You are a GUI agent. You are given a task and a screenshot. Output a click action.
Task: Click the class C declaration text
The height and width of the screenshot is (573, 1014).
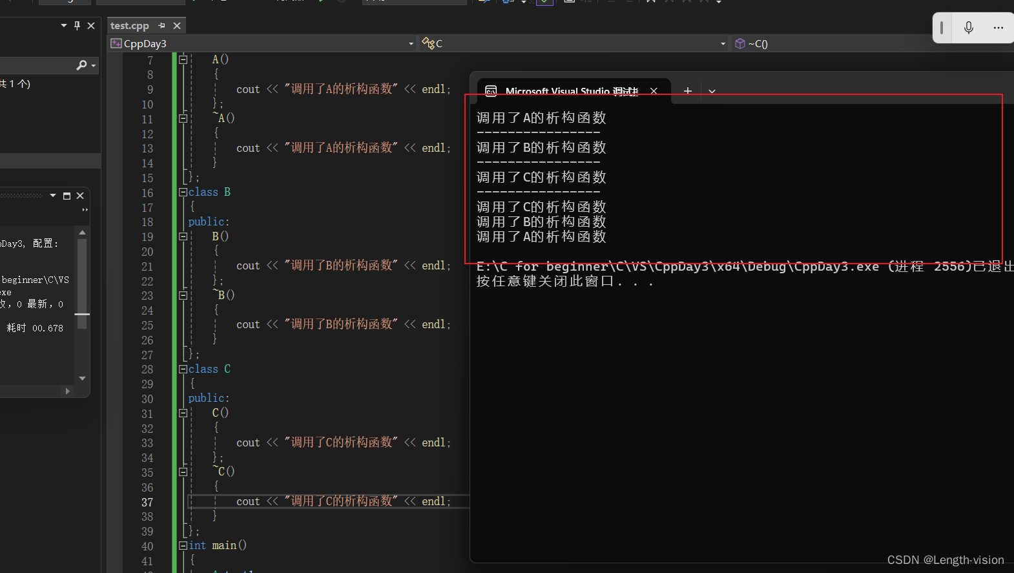(x=209, y=369)
